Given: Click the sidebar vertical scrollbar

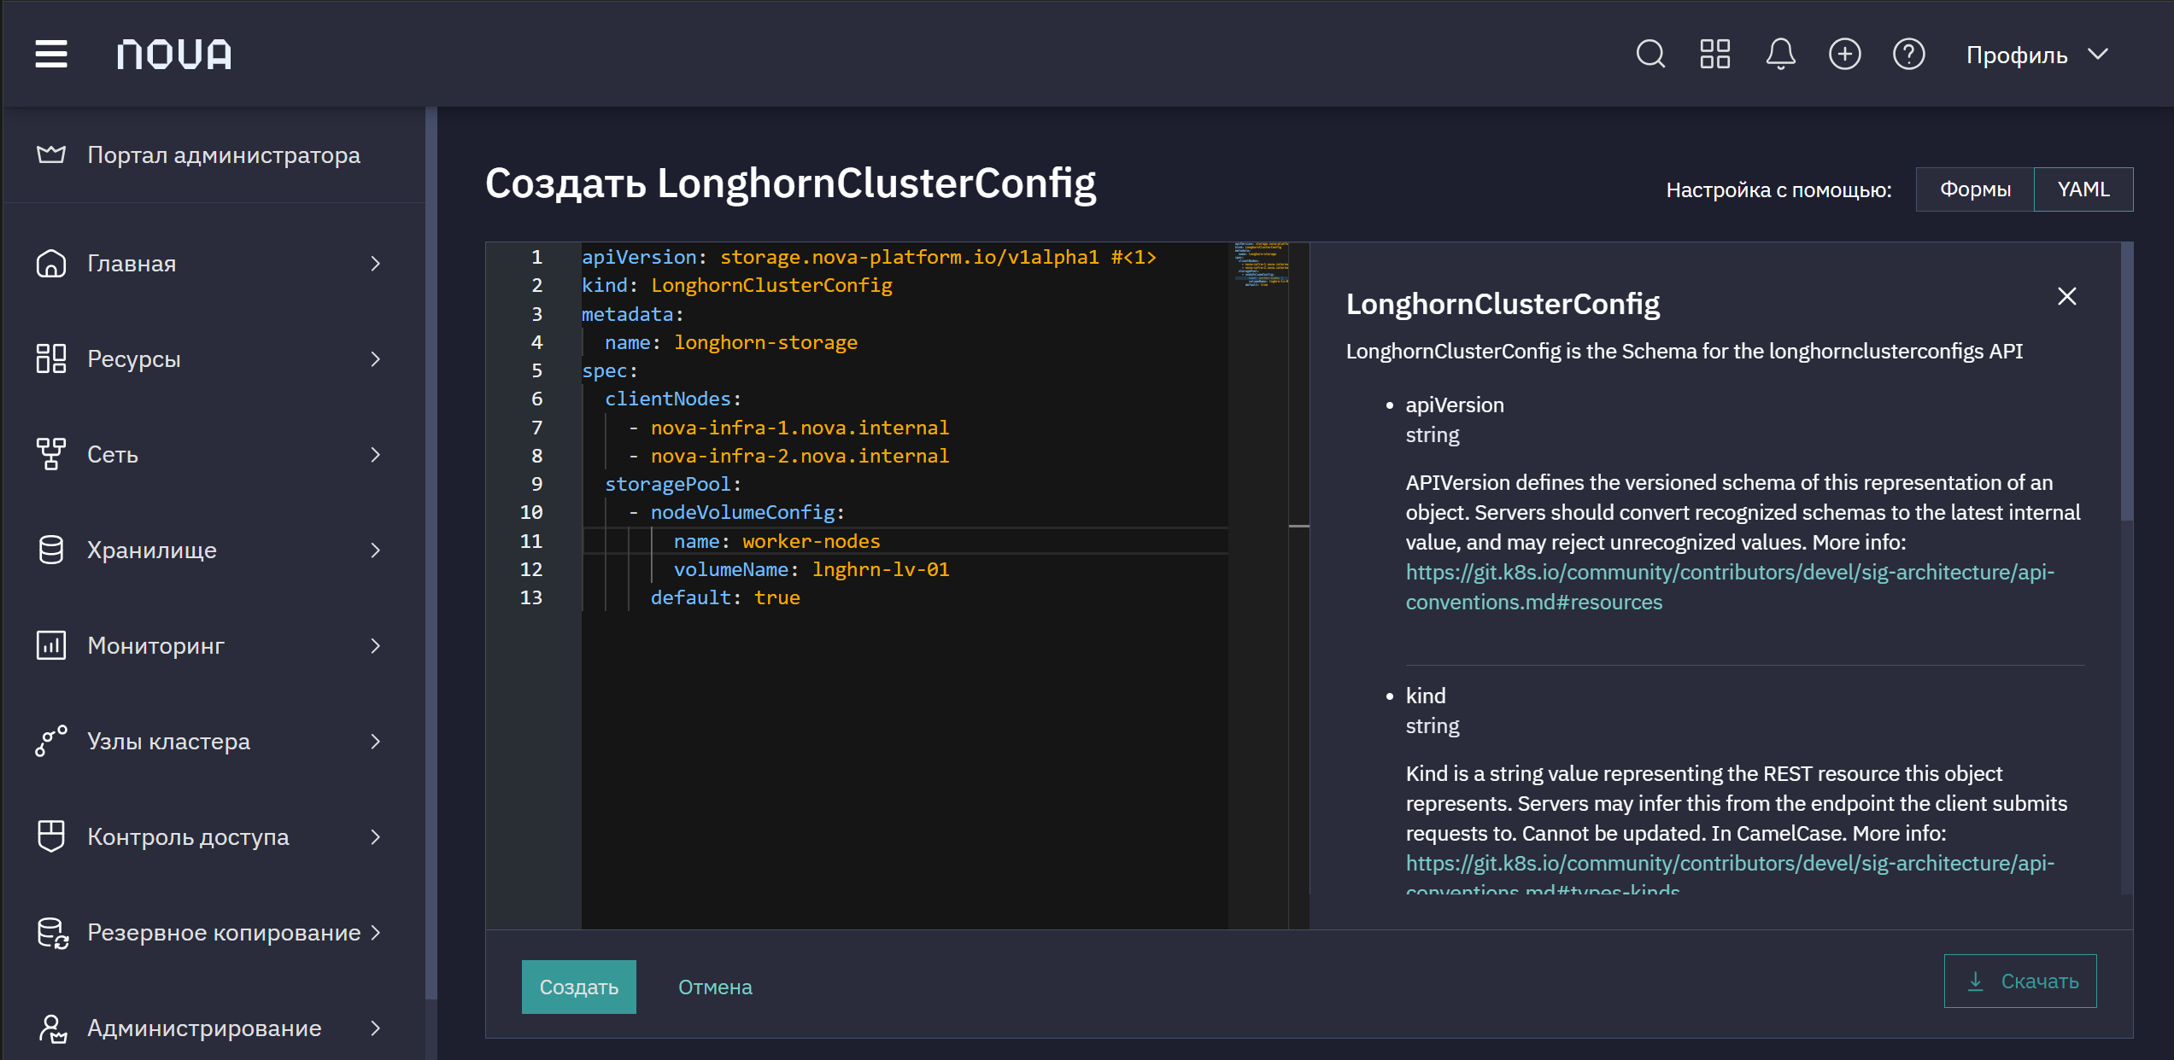Looking at the screenshot, I should pos(431,552).
